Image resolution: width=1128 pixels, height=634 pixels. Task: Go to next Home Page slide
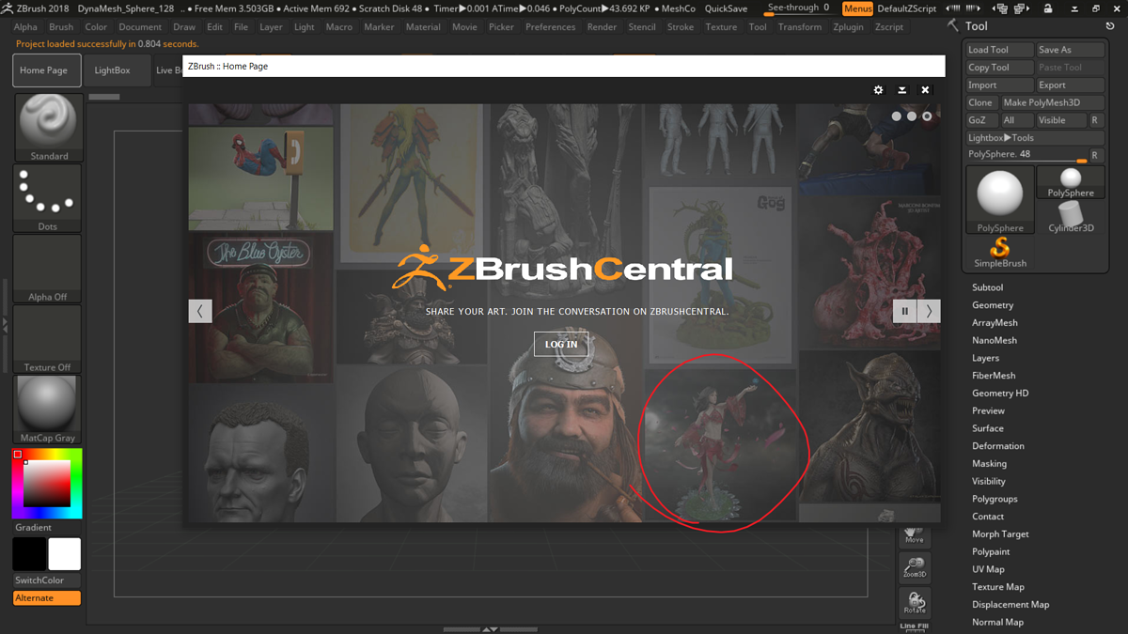[929, 311]
